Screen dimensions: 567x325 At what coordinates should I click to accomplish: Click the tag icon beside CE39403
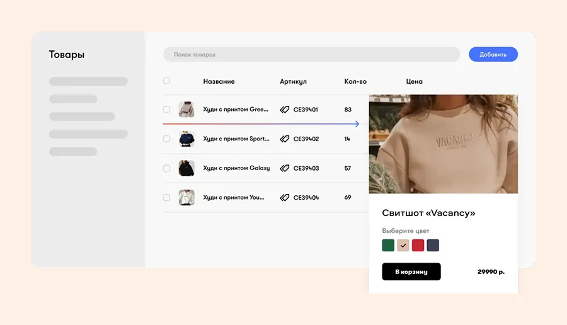tap(285, 168)
